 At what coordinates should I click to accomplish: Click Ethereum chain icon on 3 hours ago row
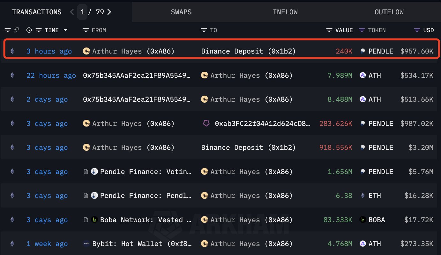pyautogui.click(x=12, y=51)
